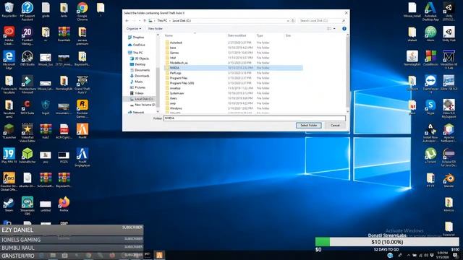This screenshot has width=463, height=260.
Task: Select the PerfLogs folder row
Action: [233, 73]
